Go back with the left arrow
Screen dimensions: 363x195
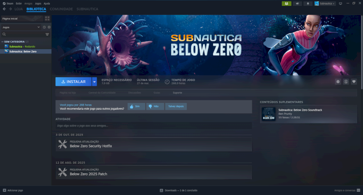tap(4, 9)
